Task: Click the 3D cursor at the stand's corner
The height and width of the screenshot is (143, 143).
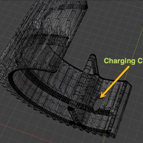Action: 110,130
